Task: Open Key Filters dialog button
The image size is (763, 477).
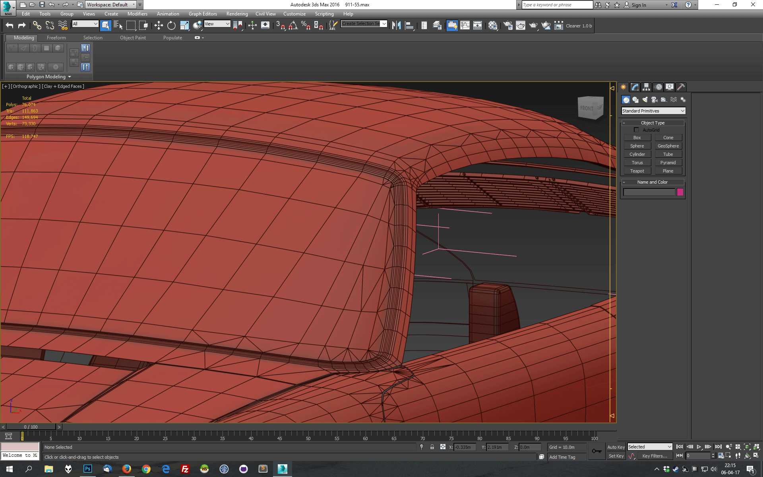Action: click(x=655, y=456)
